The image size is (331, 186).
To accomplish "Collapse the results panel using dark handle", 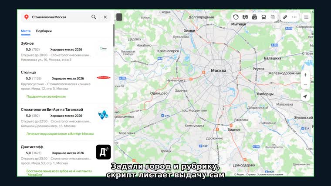I will (119, 17).
